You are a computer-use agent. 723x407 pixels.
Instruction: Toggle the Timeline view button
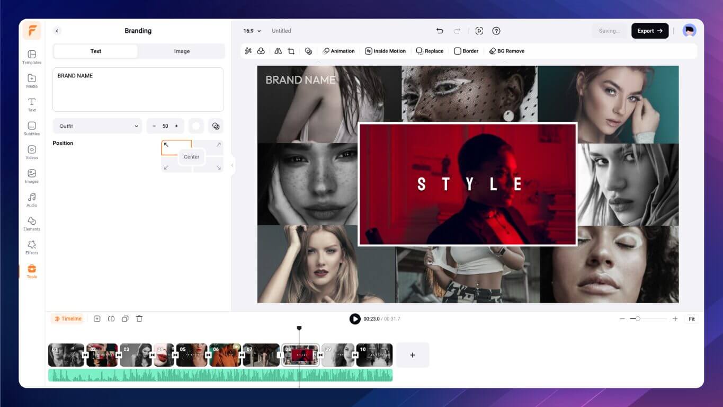tap(67, 318)
